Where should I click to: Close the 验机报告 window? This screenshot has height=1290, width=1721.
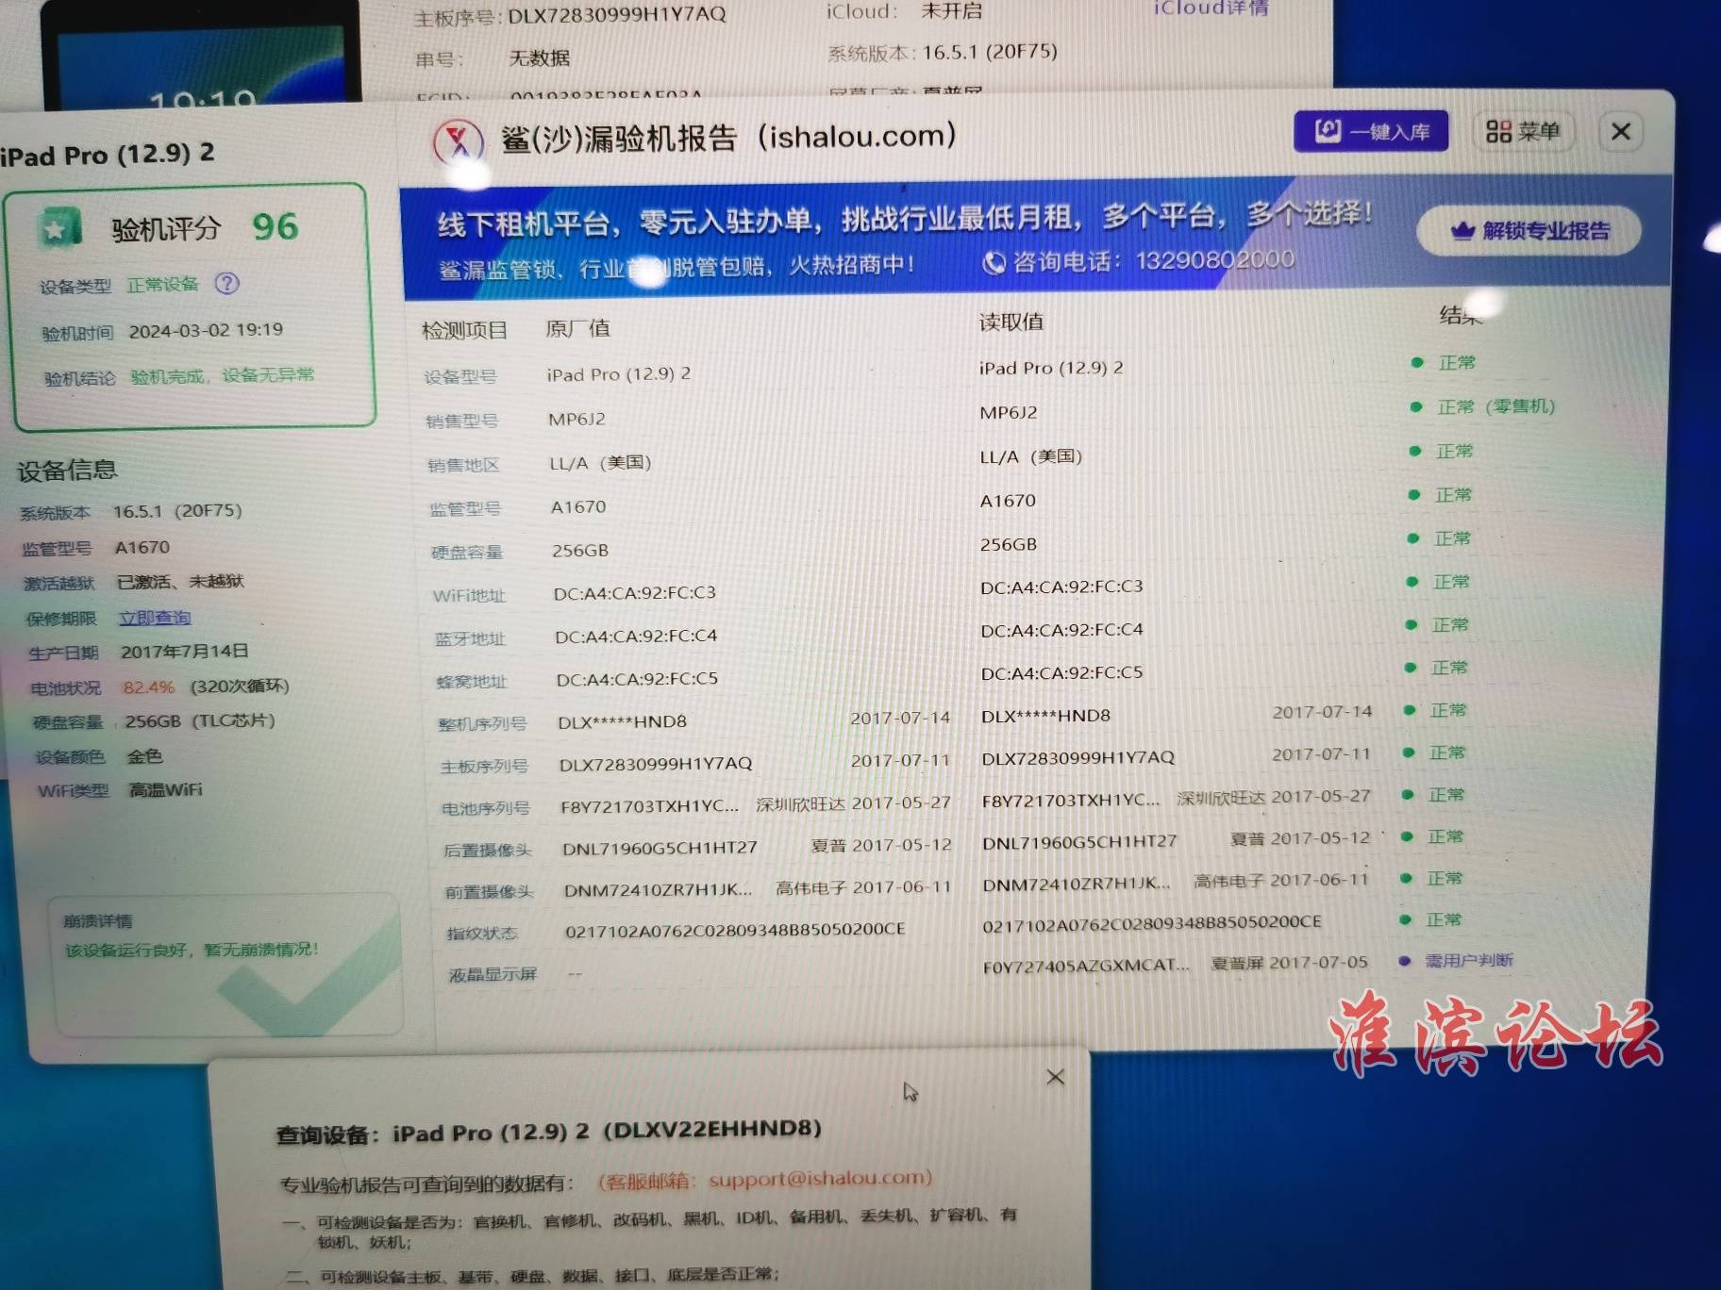click(x=1621, y=131)
